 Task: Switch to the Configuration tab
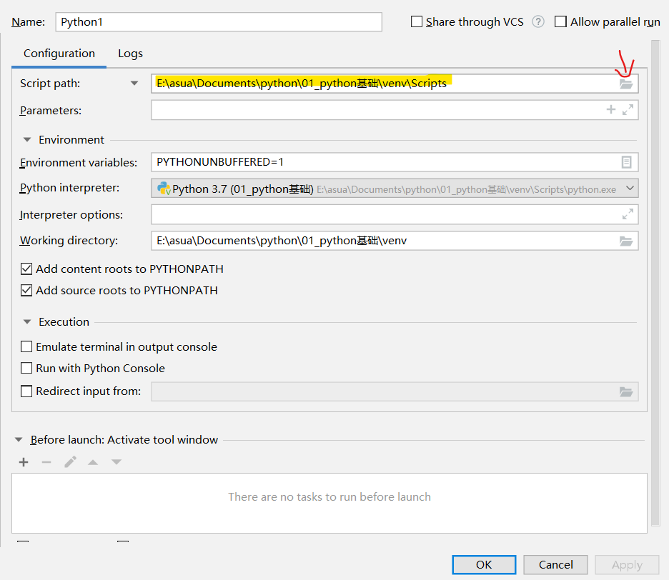(x=59, y=54)
